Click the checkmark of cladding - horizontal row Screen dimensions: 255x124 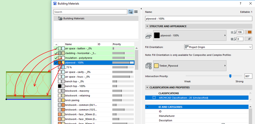point(56,53)
